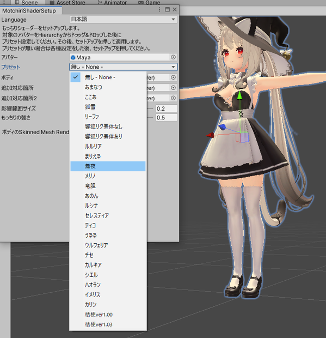Open object picker for 追加対応箇所2 field

[x=173, y=98]
